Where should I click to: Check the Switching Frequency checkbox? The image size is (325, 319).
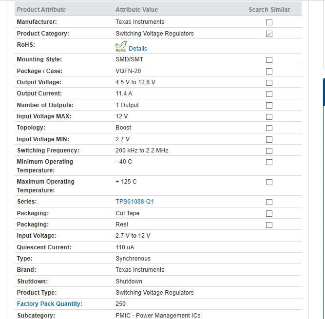click(269, 151)
